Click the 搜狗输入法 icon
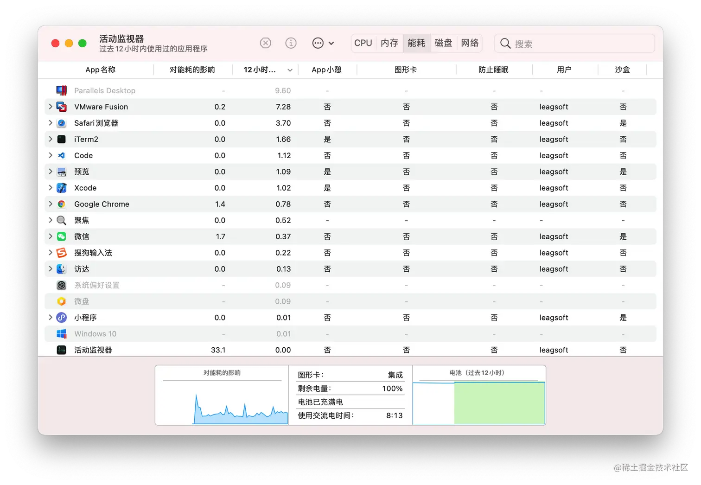 [x=61, y=253]
